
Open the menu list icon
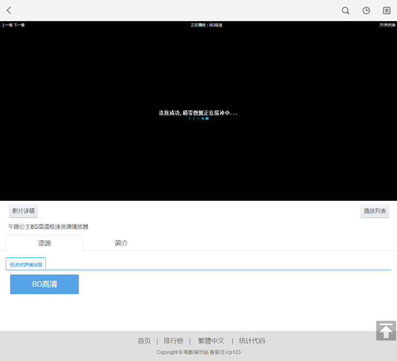click(x=386, y=11)
